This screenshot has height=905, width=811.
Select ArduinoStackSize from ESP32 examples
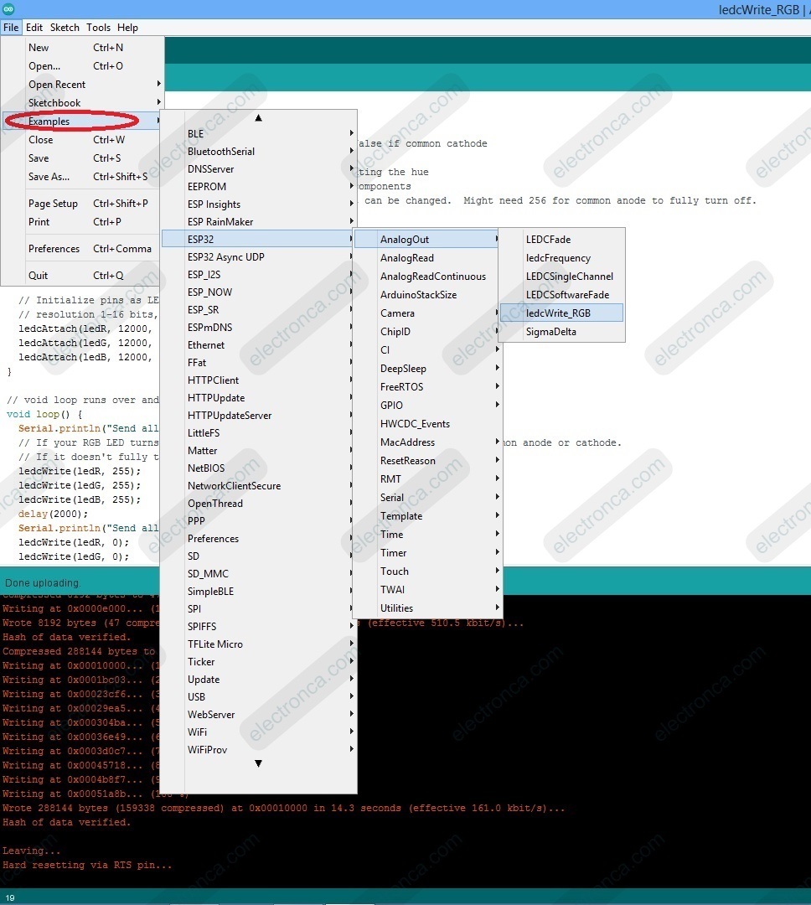tap(418, 295)
